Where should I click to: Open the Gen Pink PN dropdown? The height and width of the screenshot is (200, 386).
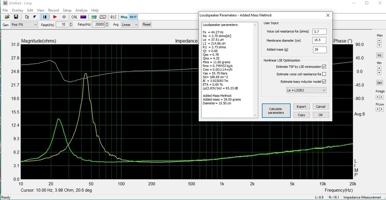24,25
